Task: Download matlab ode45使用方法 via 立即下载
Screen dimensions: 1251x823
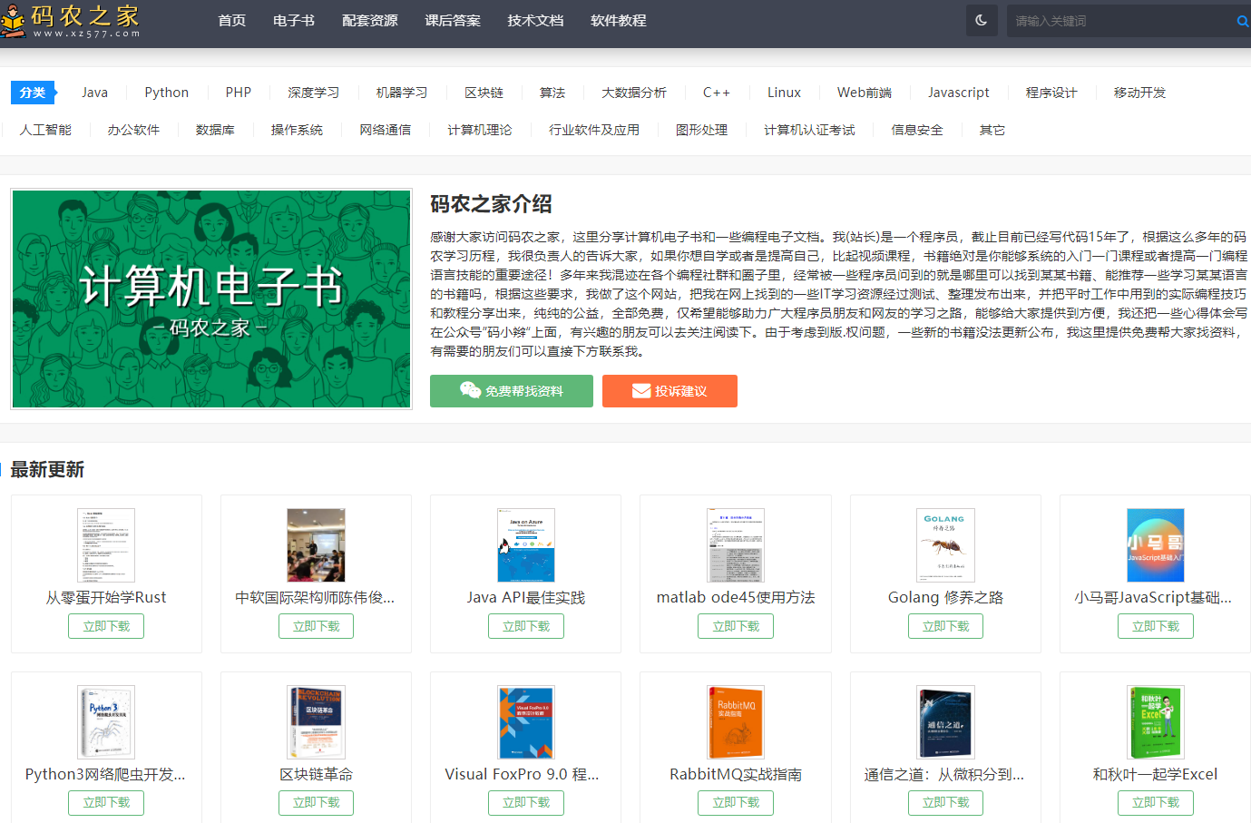Action: click(x=736, y=626)
